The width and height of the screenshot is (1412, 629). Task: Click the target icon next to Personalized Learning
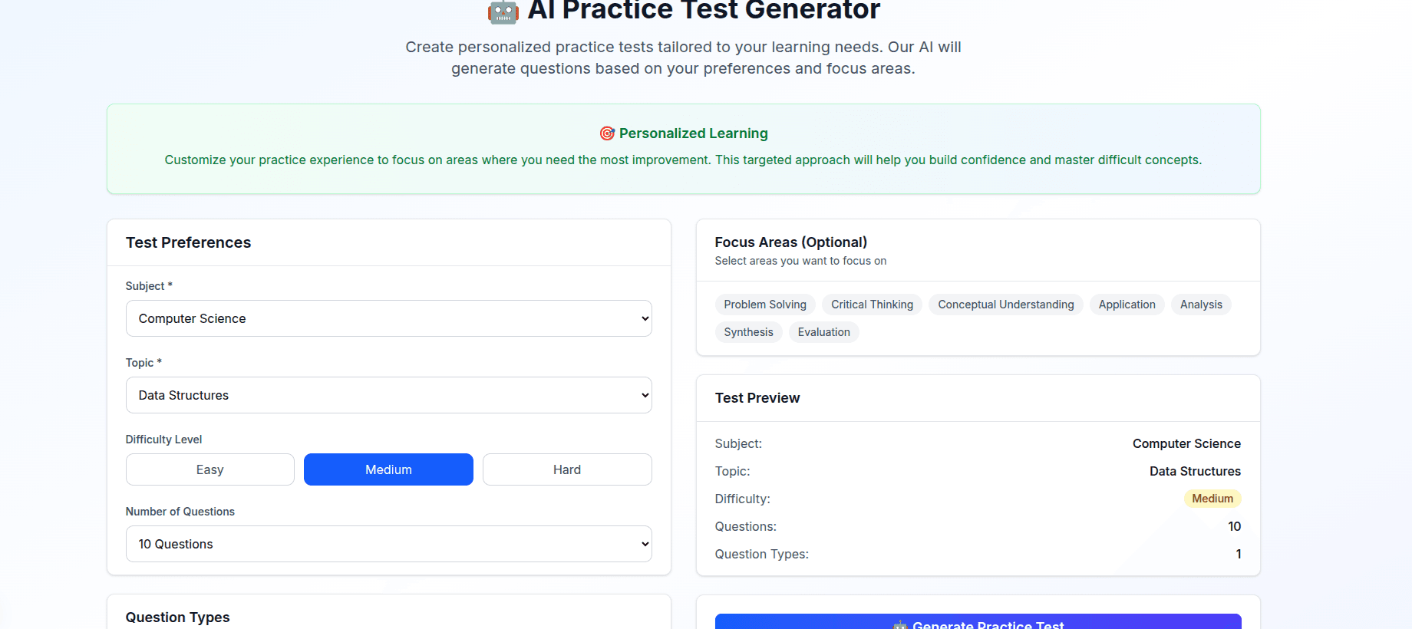[607, 133]
